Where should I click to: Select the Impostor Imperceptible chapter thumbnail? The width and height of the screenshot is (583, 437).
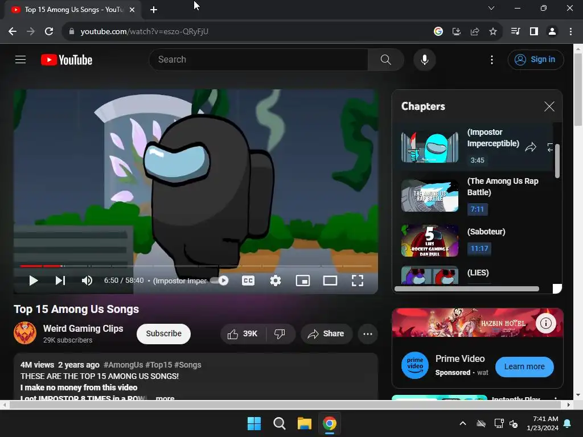point(430,147)
